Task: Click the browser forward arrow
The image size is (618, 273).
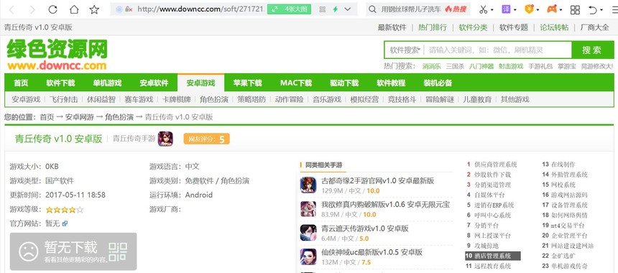Action: point(32,9)
